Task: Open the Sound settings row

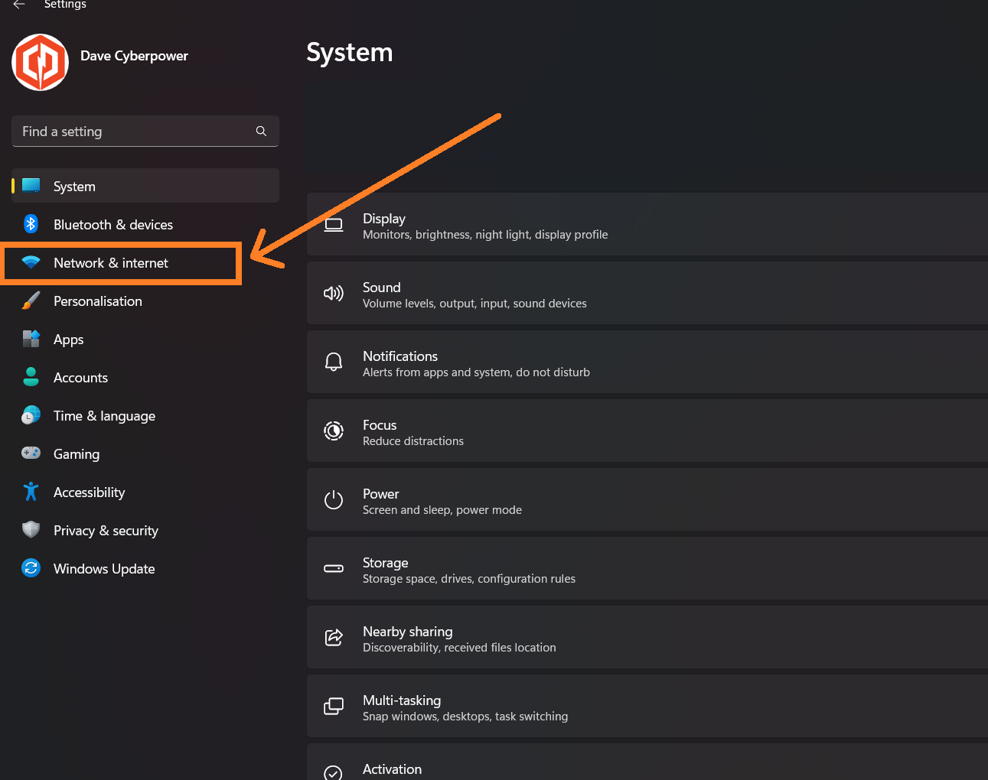Action: [647, 294]
